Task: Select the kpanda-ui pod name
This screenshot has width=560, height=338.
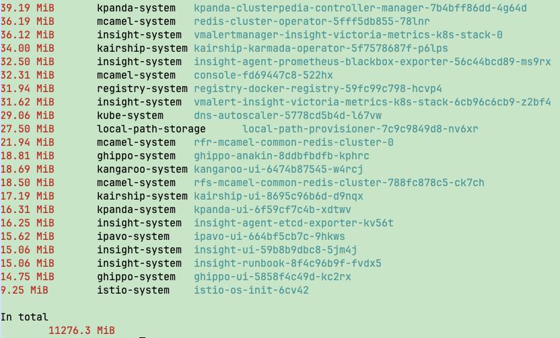Action: (272, 210)
